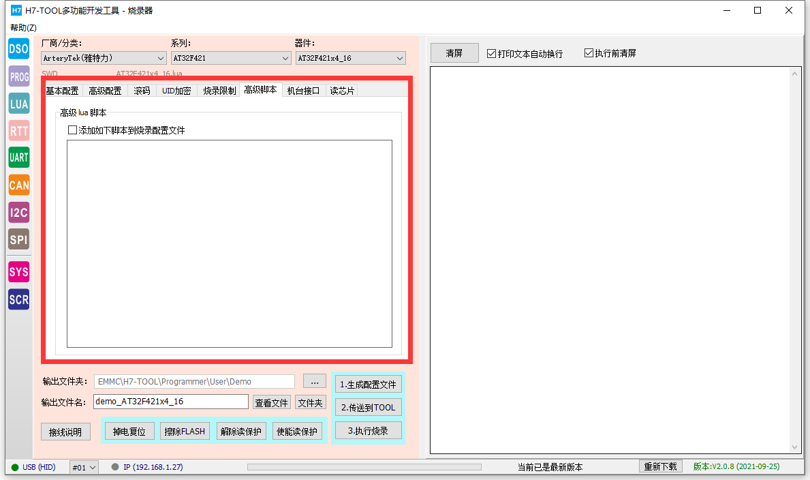This screenshot has width=810, height=480.
Task: Click the 解除读保护 button
Action: [240, 431]
